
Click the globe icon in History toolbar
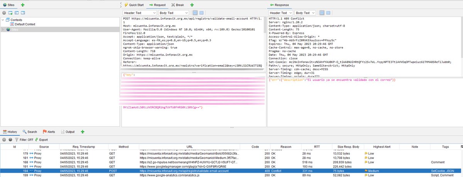point(10,140)
